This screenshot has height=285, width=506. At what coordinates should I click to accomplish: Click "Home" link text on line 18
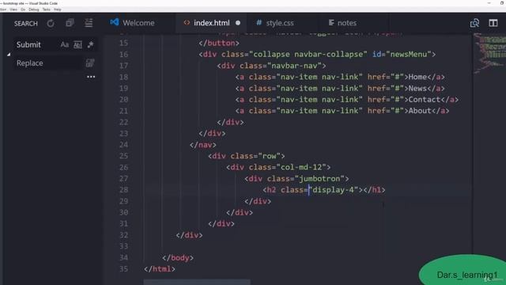click(417, 77)
